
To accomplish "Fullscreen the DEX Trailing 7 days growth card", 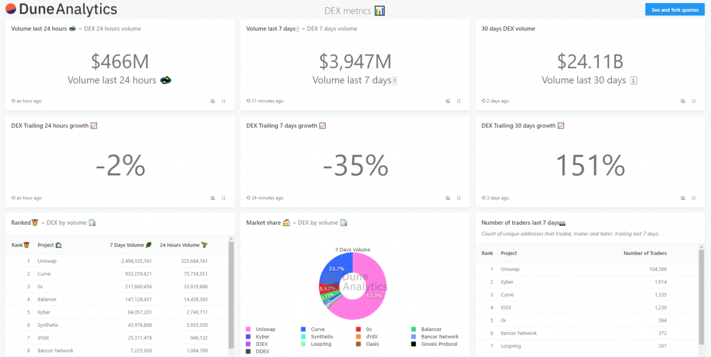I will click(459, 198).
